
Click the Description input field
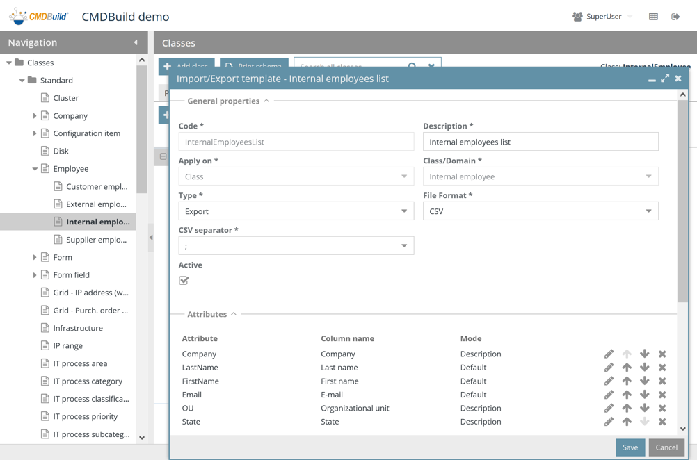pyautogui.click(x=540, y=142)
